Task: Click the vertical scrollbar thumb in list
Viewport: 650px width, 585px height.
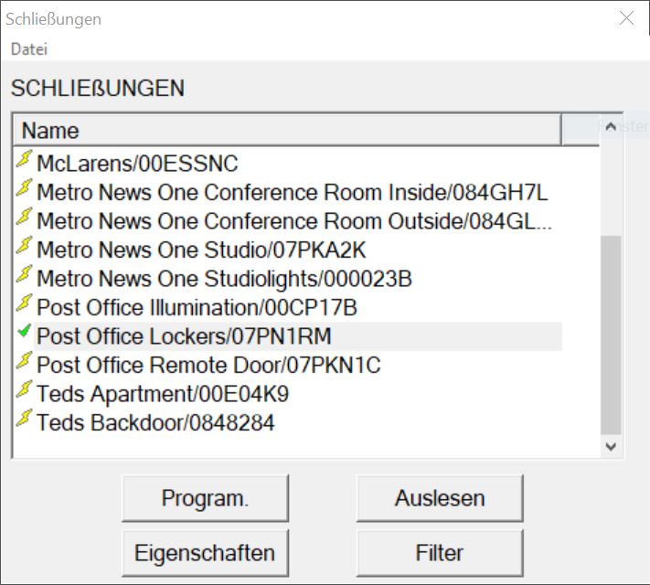Action: coord(611,334)
